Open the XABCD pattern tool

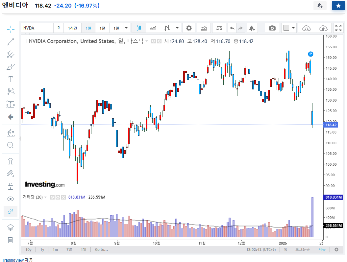11,91
